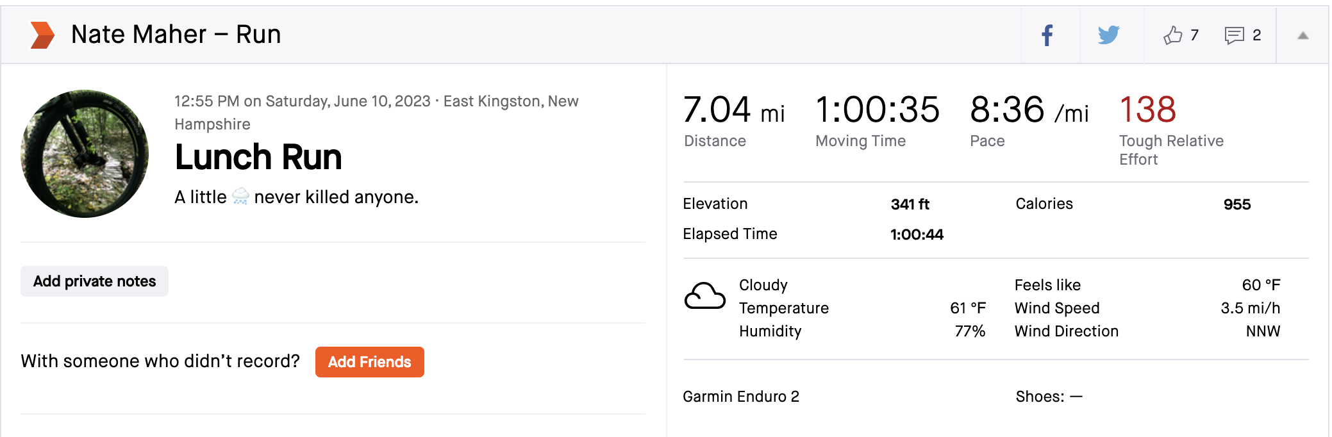The image size is (1332, 437).
Task: Open comments via speech bubble icon
Action: click(x=1234, y=35)
